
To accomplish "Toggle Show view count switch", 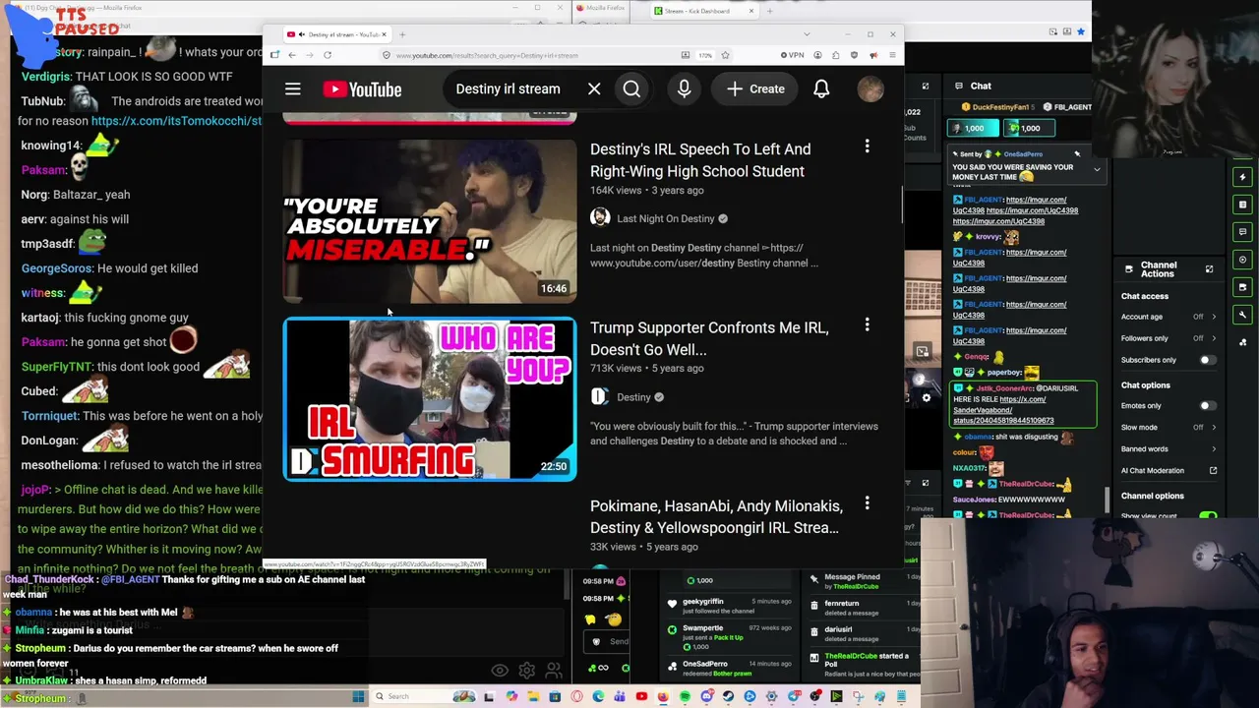I will pyautogui.click(x=1208, y=515).
